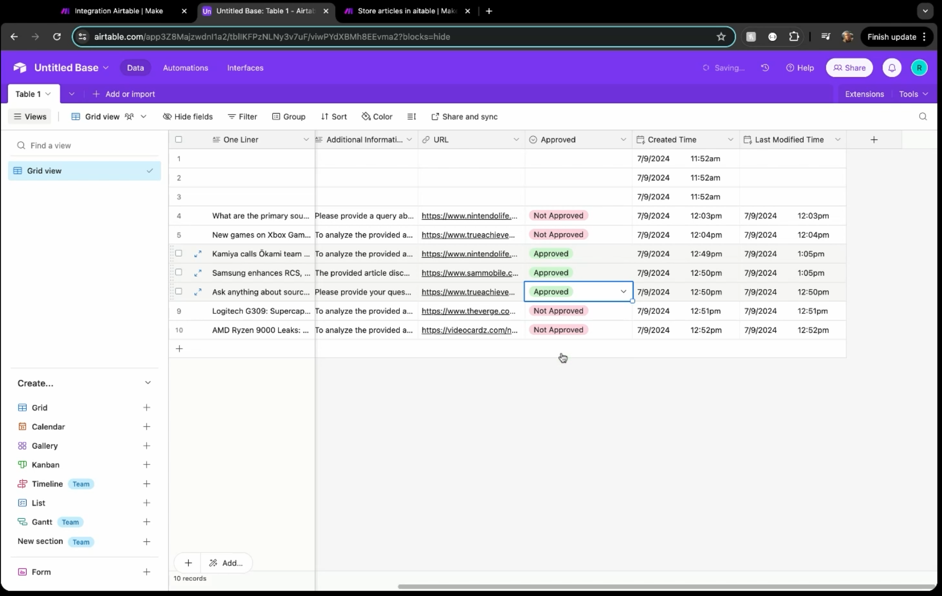This screenshot has height=596, width=942.
Task: Tick the select-all rows header checkbox
Action: (179, 140)
